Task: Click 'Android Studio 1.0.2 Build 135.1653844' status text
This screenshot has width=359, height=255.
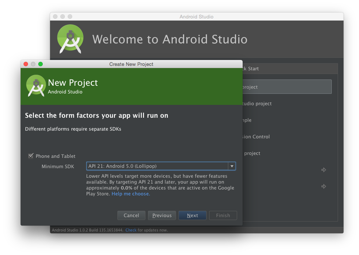Action: pos(88,230)
